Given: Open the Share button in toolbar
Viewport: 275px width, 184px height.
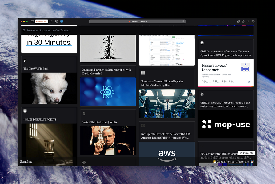Looking at the screenshot, I should [243, 21].
